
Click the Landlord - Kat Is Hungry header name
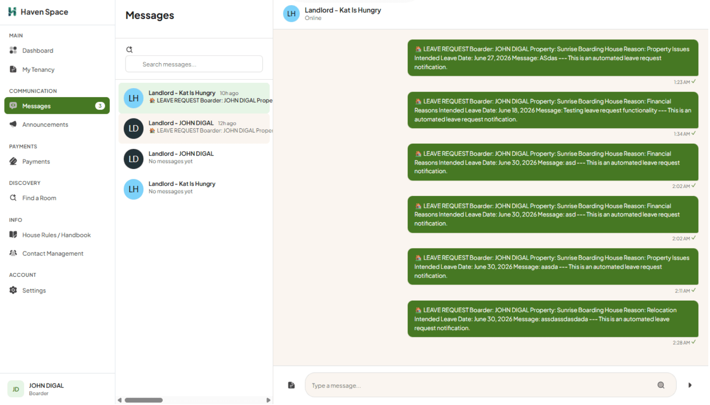(x=343, y=10)
